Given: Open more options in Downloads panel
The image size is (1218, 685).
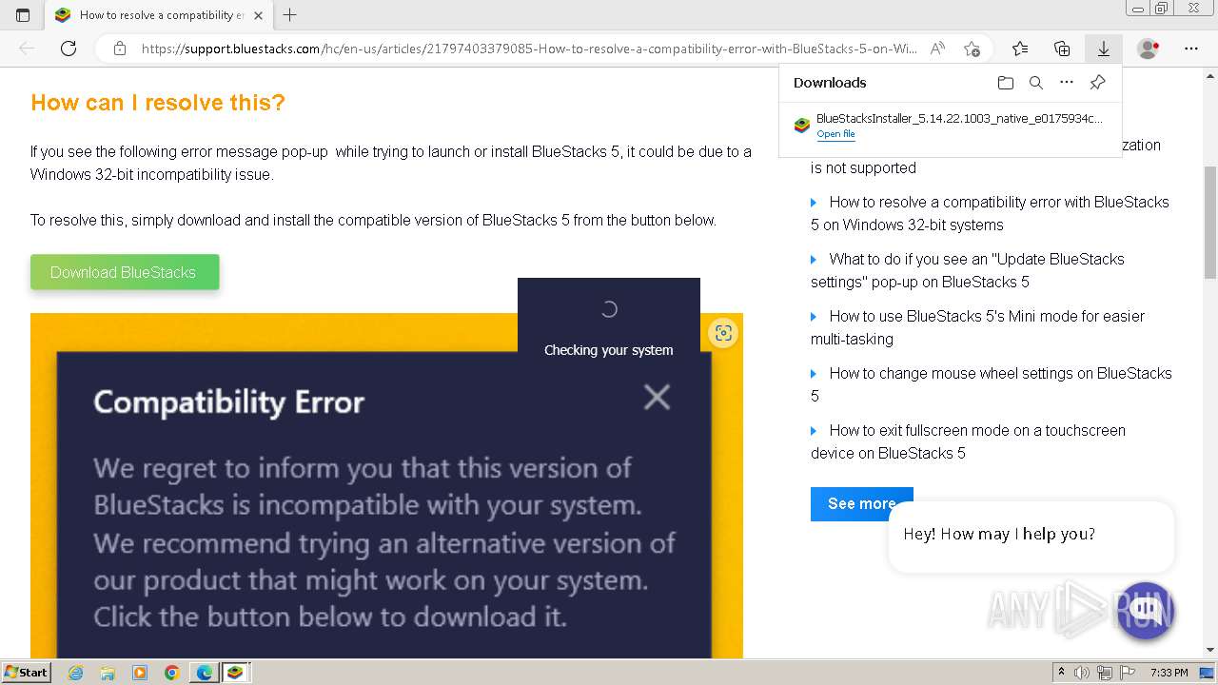Looking at the screenshot, I should coord(1067,83).
